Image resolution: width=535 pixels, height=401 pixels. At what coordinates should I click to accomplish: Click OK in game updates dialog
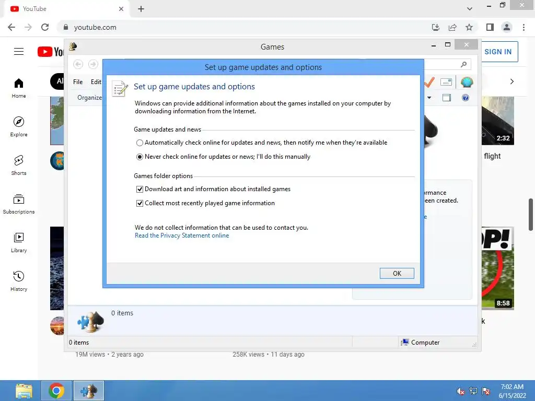pos(397,273)
